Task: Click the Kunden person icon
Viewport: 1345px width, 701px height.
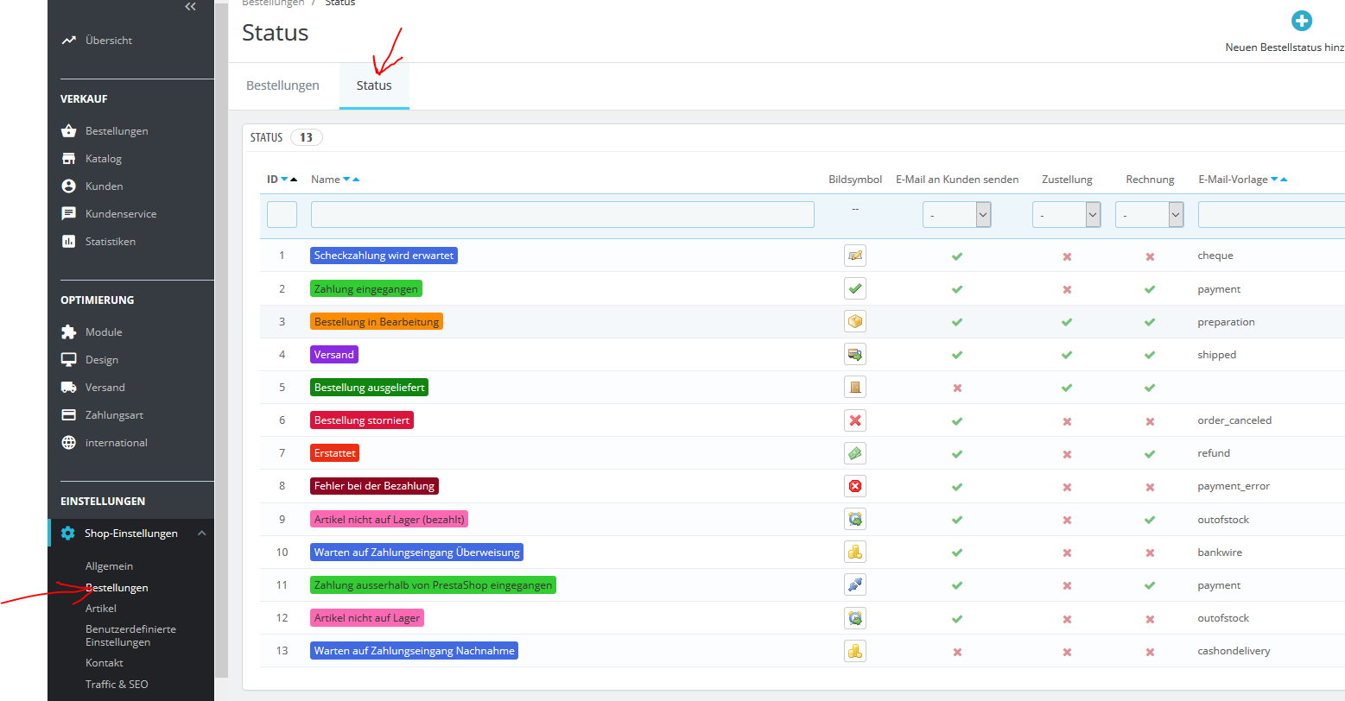Action: [69, 186]
